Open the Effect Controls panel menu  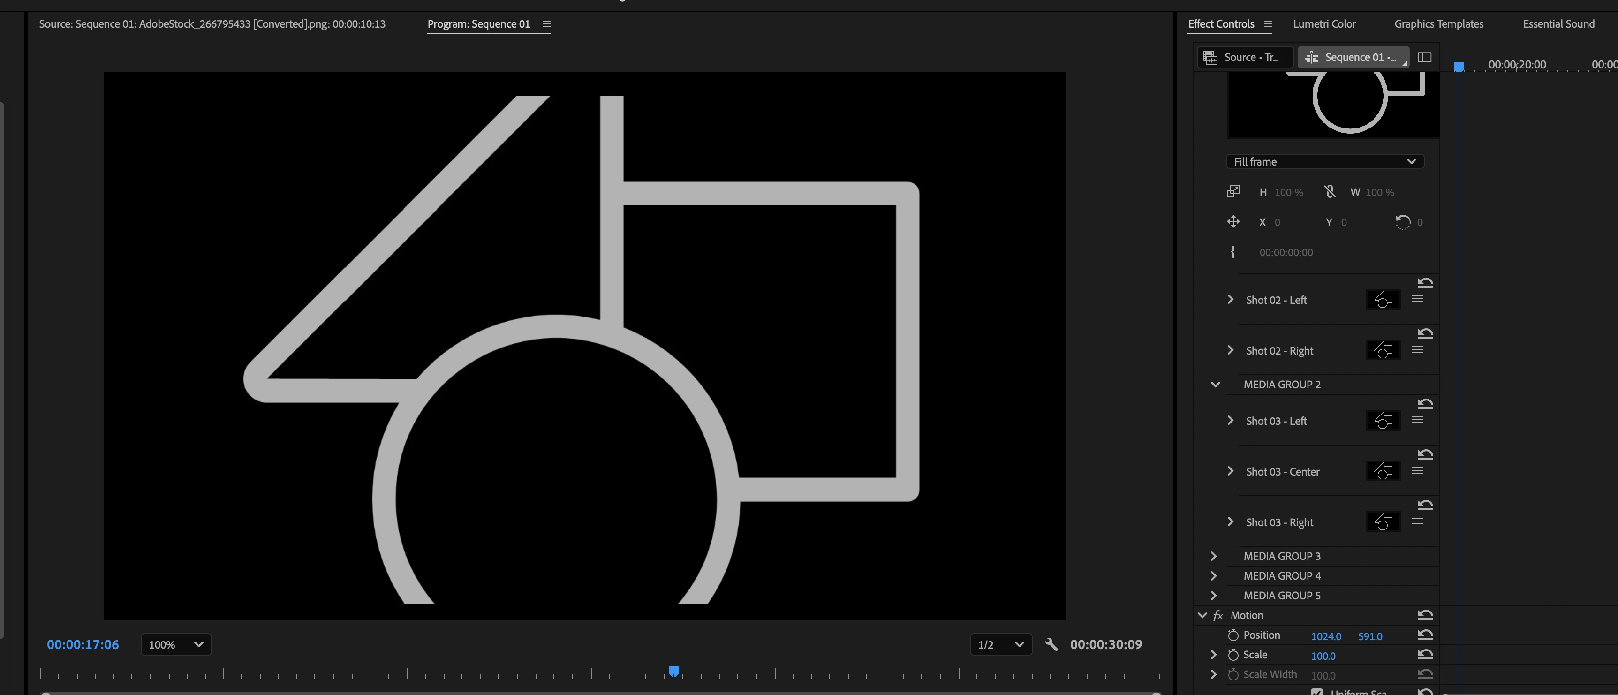coord(1268,24)
